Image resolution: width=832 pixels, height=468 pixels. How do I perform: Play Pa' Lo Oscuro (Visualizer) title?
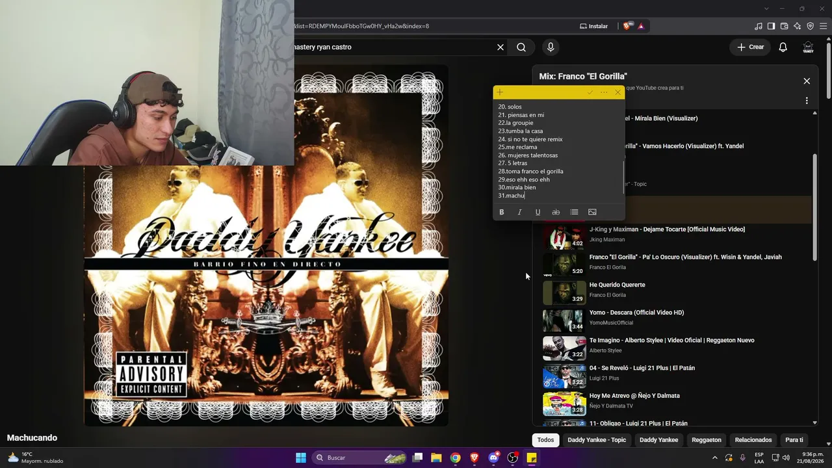686,257
